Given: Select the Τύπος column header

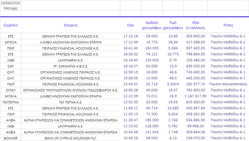Looking at the screenshot, I should [x=228, y=25].
